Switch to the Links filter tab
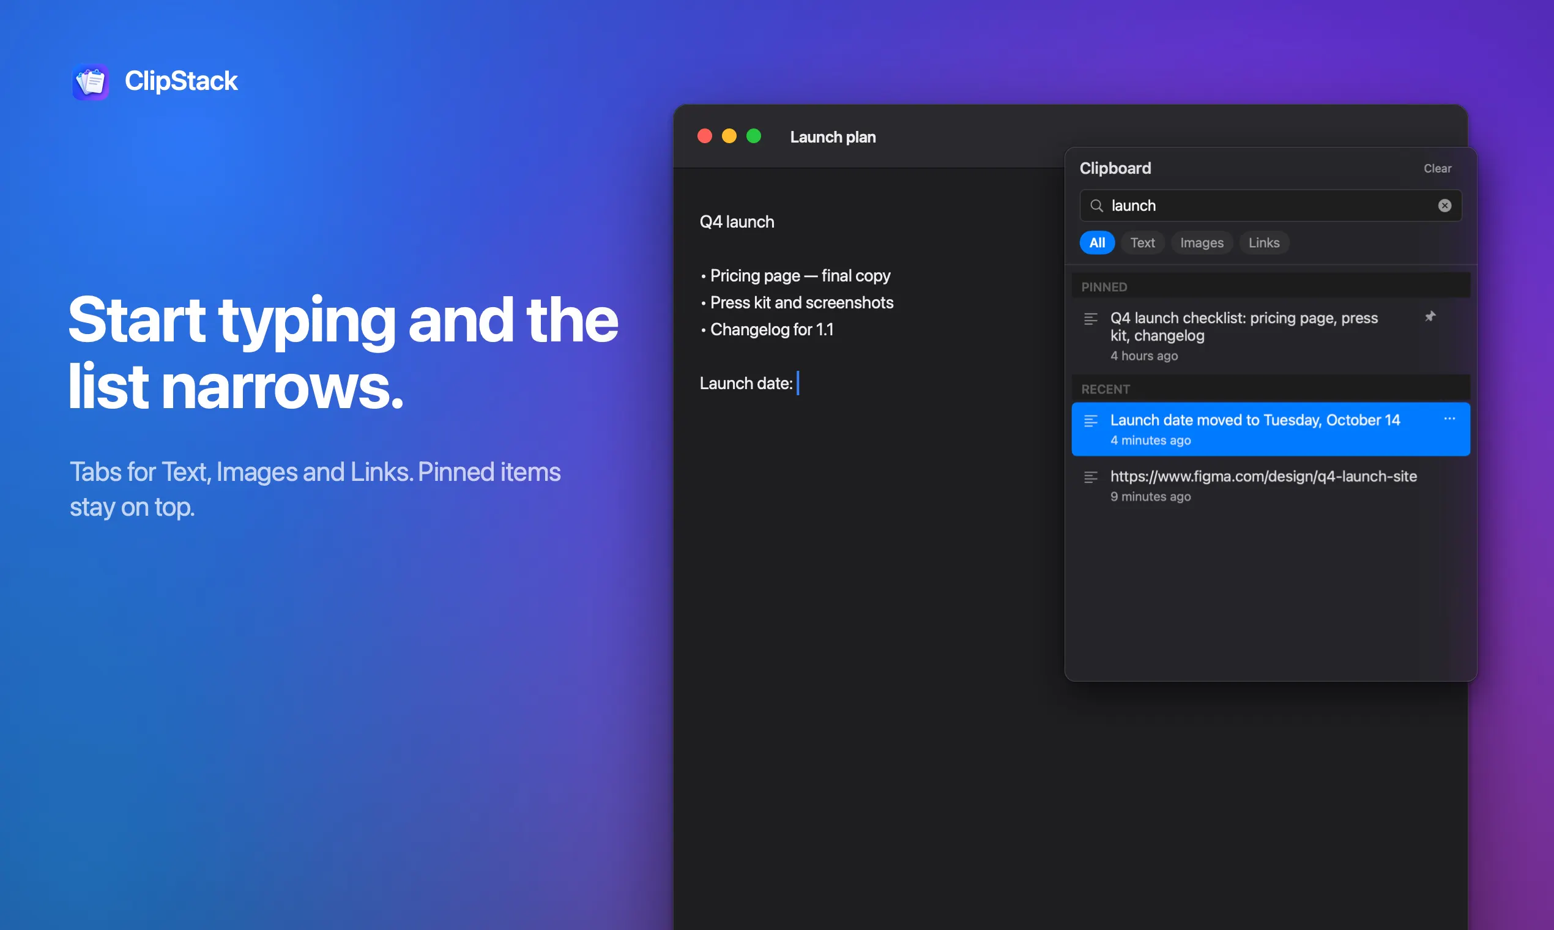Screen dimensions: 1554x930 coord(1264,242)
